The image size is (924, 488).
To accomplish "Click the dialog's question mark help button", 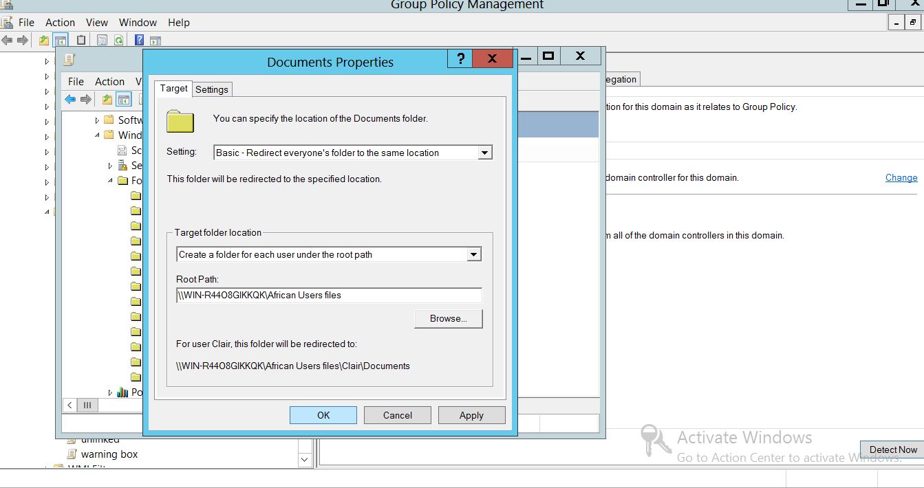I will 460,58.
